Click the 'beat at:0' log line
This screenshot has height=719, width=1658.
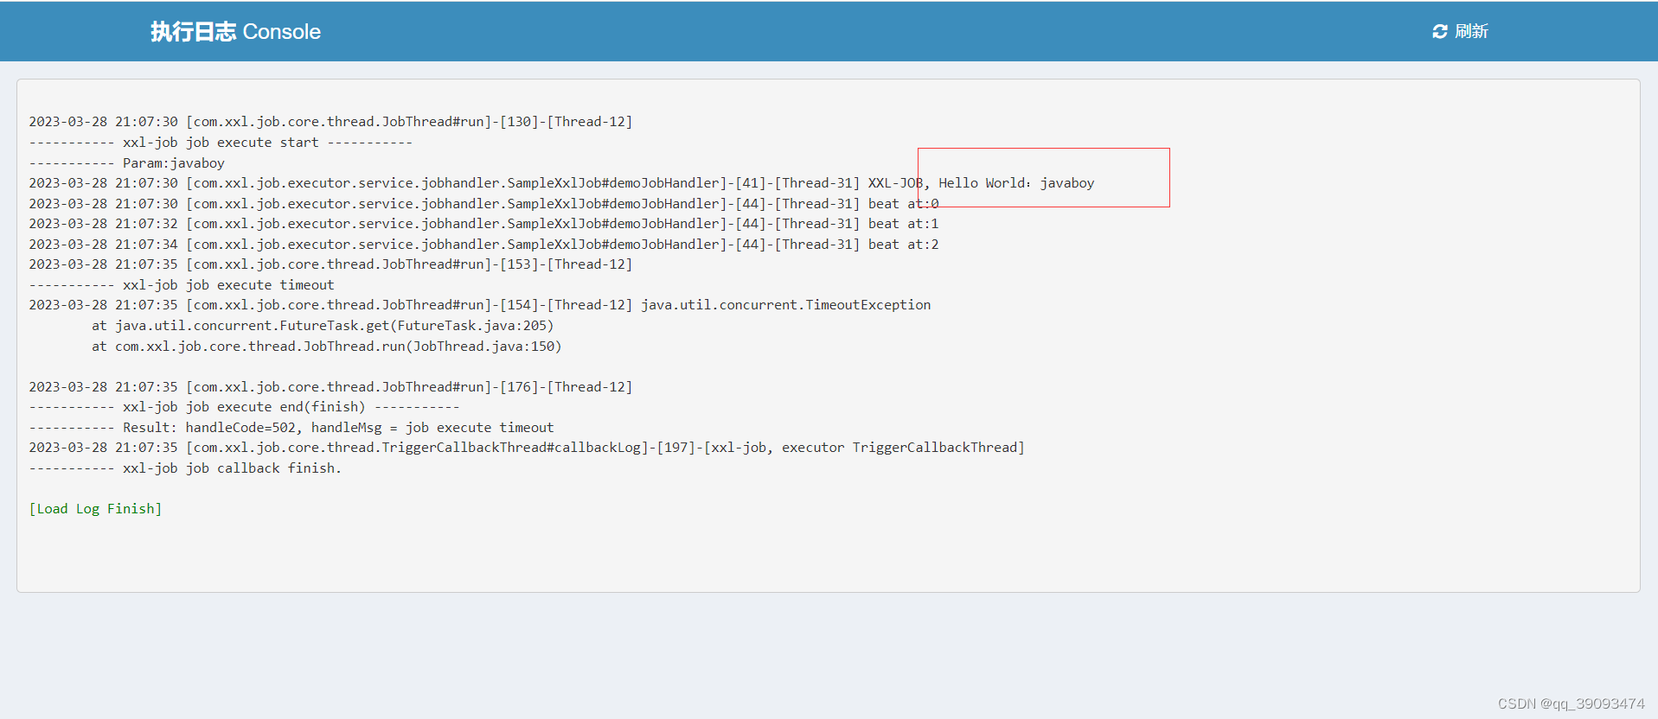click(483, 204)
